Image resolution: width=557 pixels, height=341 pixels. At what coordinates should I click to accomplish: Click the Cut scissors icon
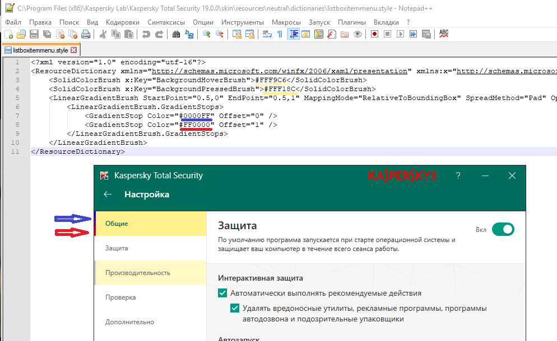103,34
